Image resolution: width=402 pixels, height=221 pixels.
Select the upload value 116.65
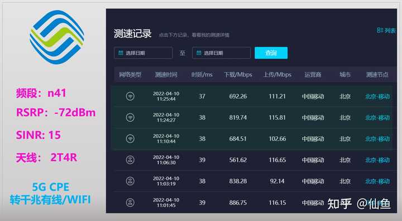[277, 160]
